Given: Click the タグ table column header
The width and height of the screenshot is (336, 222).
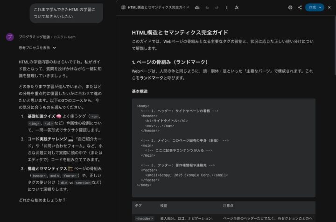Looking at the screenshot, I should [x=138, y=206].
